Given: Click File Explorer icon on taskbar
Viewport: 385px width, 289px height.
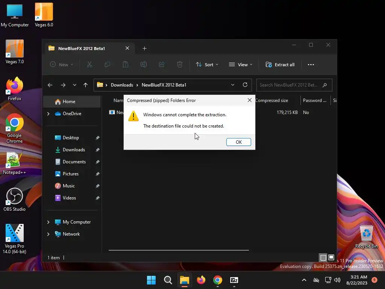Looking at the screenshot, I should coord(184,280).
